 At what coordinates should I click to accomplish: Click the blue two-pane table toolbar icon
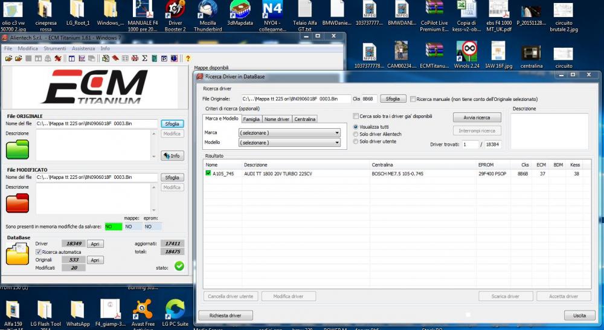(x=72, y=59)
